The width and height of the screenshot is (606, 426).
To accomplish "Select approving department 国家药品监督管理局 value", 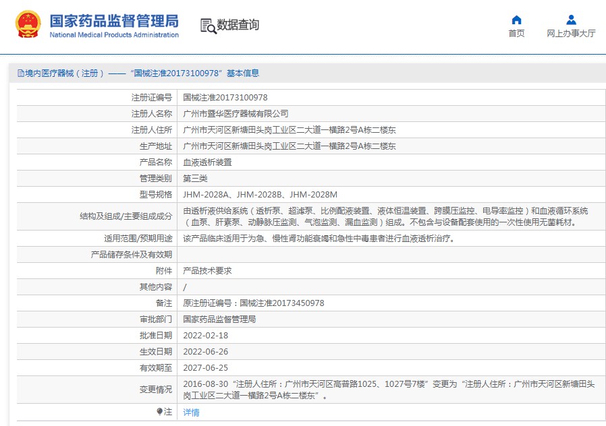I will 219,319.
